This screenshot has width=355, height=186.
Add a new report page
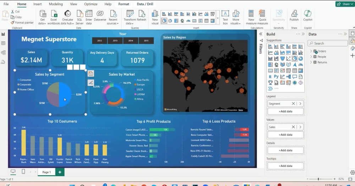point(60,172)
